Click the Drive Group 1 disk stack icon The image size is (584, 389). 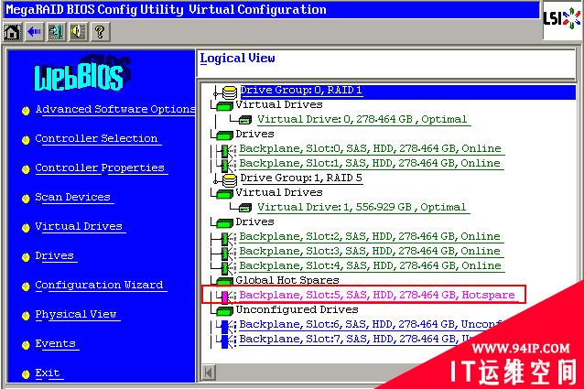pos(230,179)
